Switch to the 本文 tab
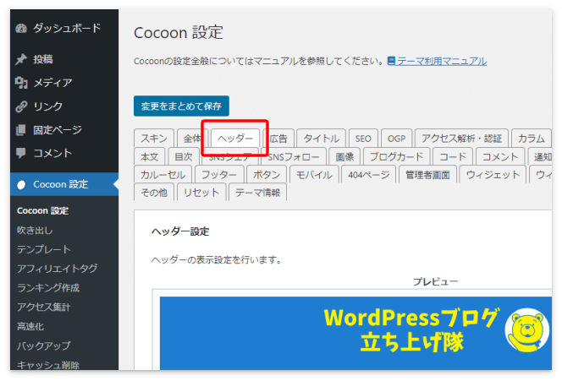Viewport: 562px width, 381px height. click(149, 156)
